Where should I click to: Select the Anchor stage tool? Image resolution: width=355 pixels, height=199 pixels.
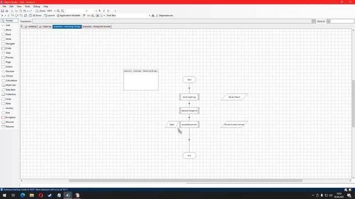coord(7,108)
